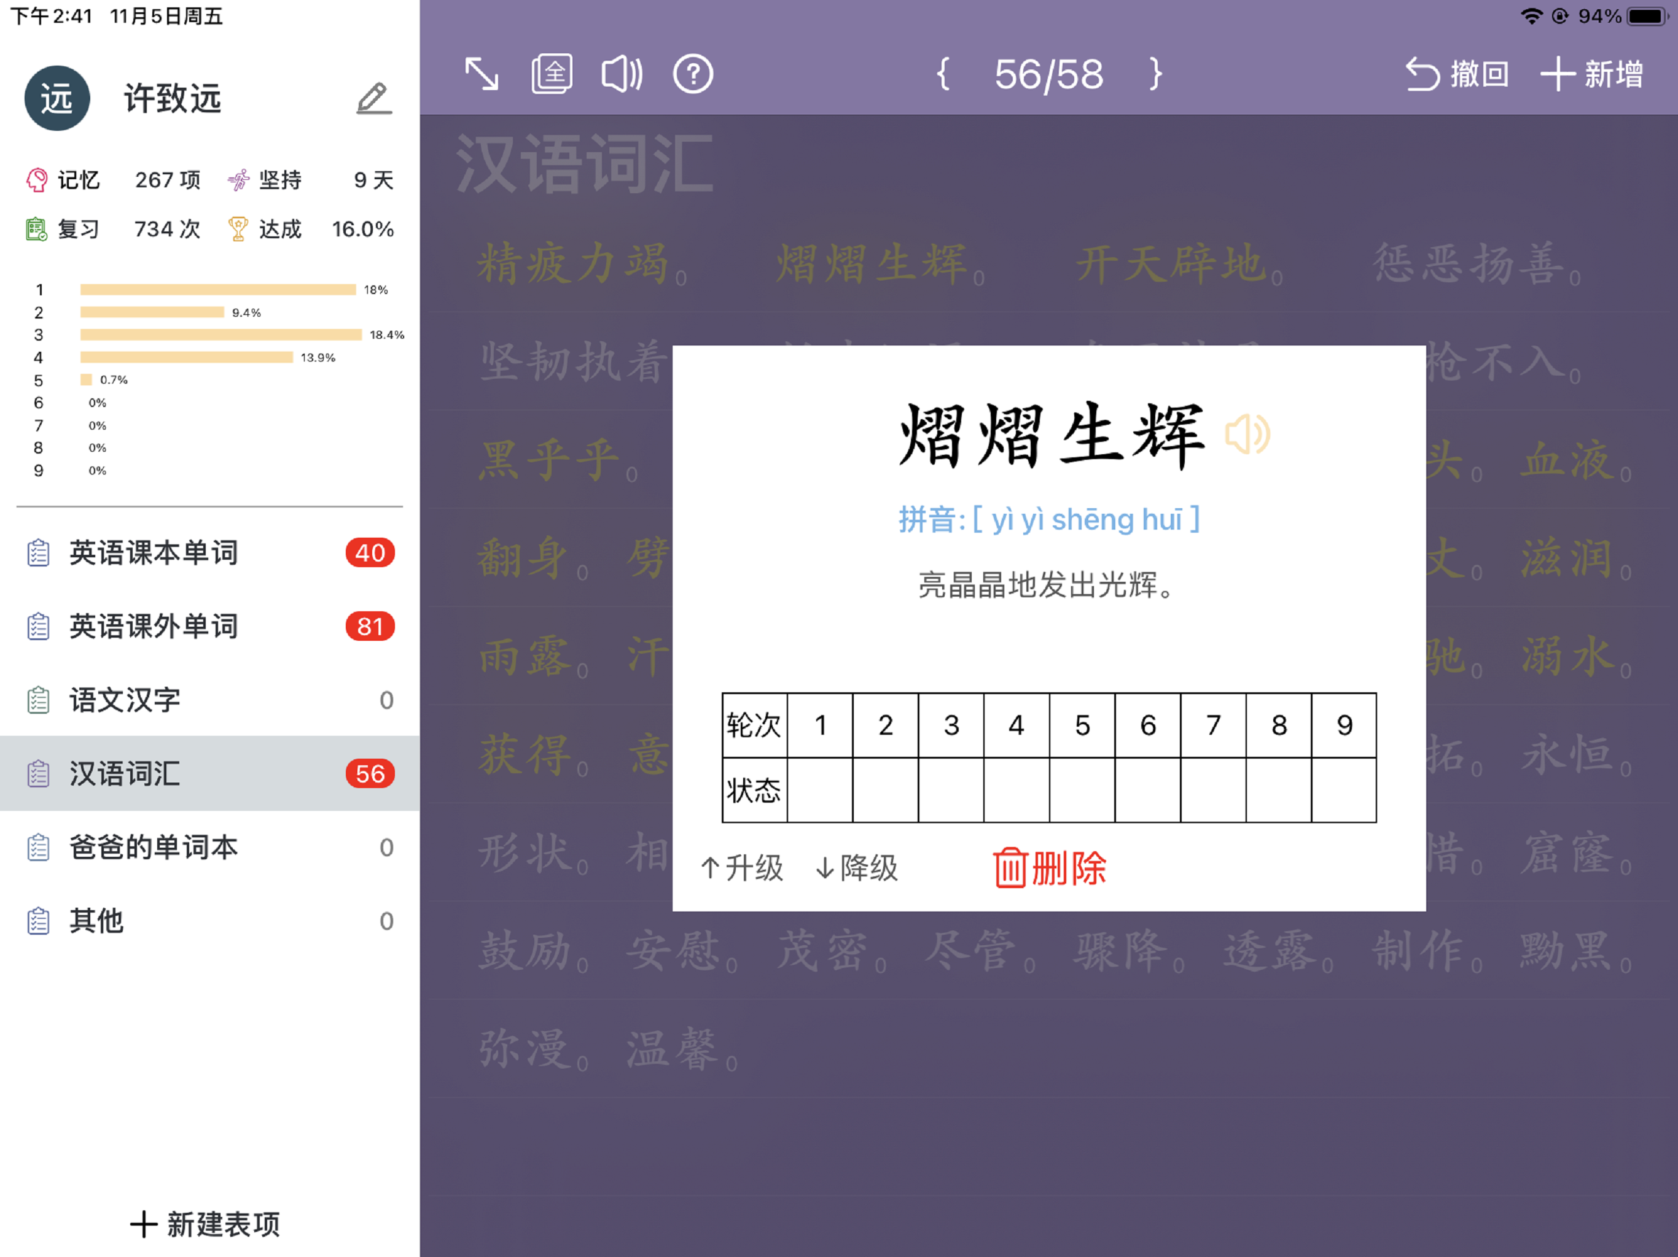Tap the 汉语词汇 page heading

[x=584, y=164]
